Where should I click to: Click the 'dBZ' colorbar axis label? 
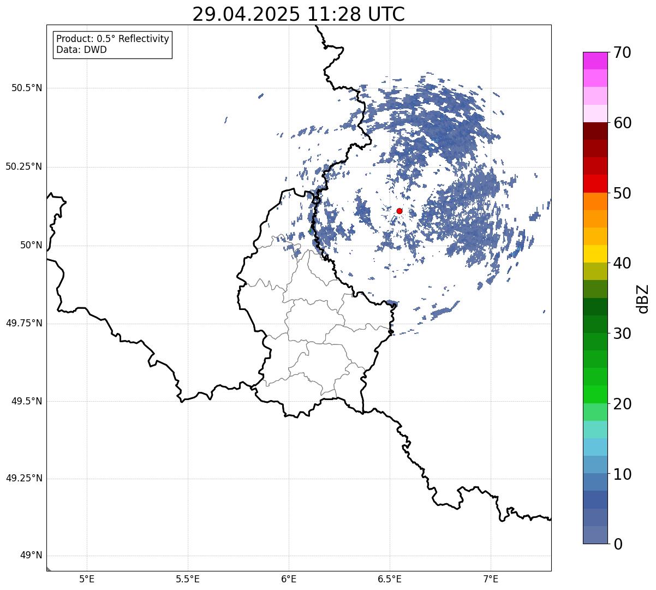643,298
